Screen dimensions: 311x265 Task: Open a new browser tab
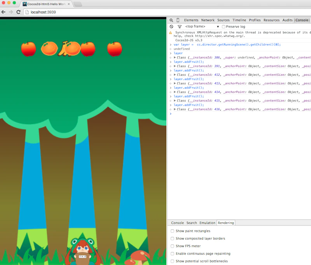tap(78, 4)
